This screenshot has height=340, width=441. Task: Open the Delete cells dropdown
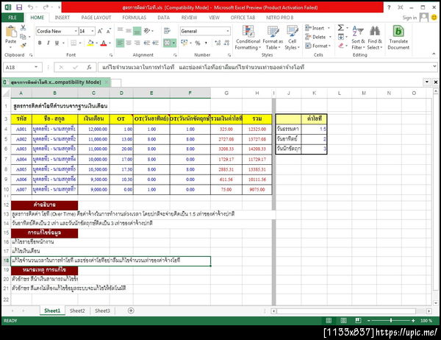pos(330,37)
